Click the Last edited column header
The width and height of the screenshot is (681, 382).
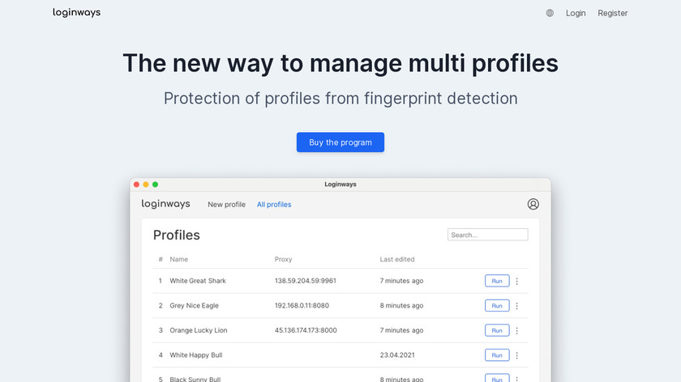click(397, 259)
